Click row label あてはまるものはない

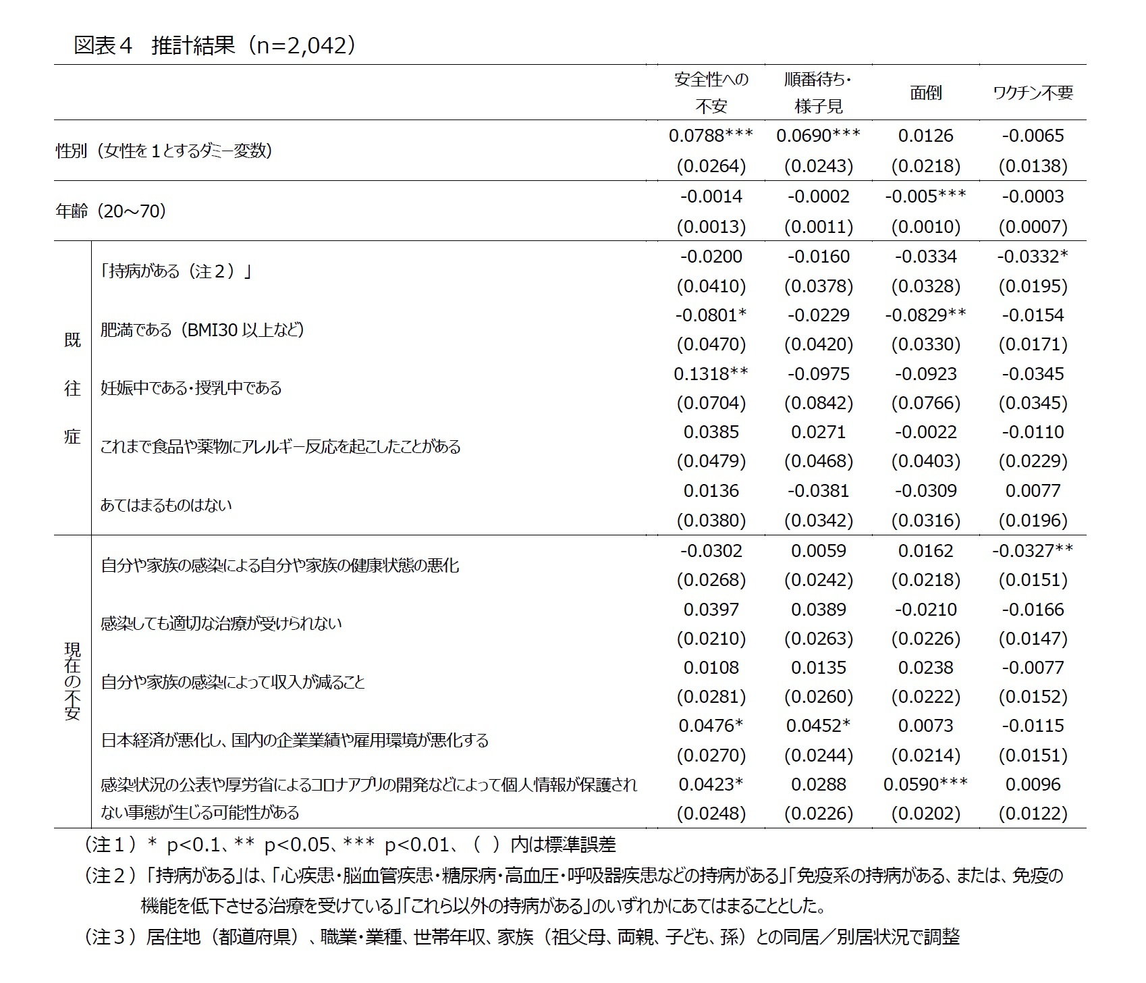[x=166, y=505]
